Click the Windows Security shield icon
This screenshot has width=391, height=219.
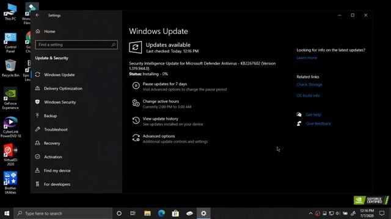(37, 102)
